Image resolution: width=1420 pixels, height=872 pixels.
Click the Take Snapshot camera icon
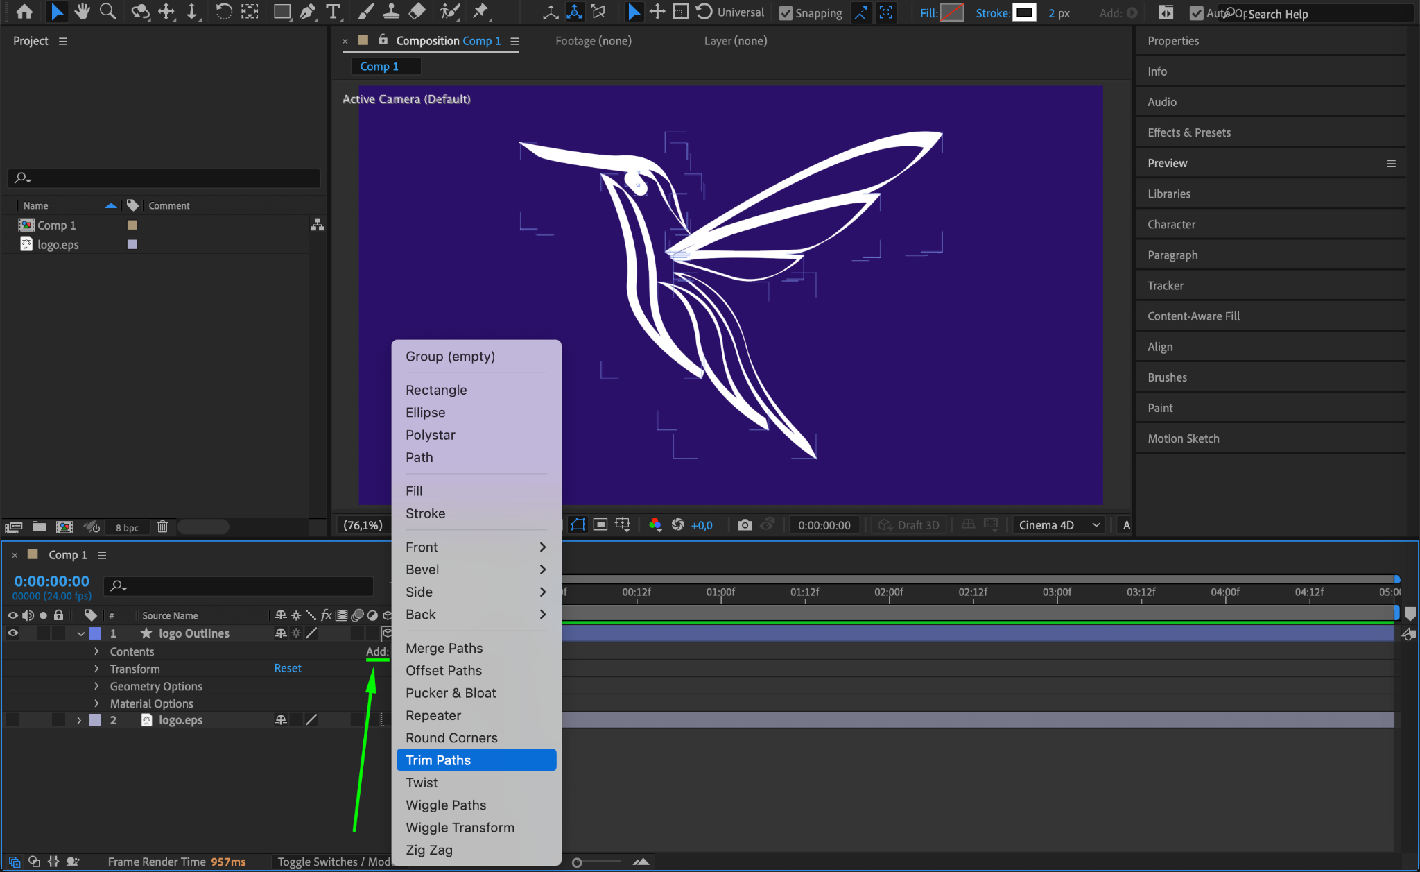click(x=745, y=525)
